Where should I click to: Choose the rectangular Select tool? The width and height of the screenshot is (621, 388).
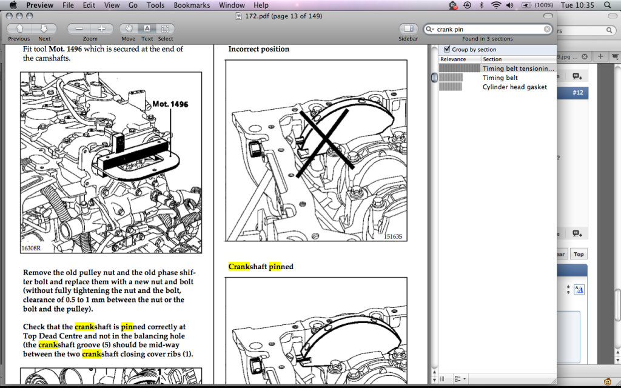tap(165, 28)
